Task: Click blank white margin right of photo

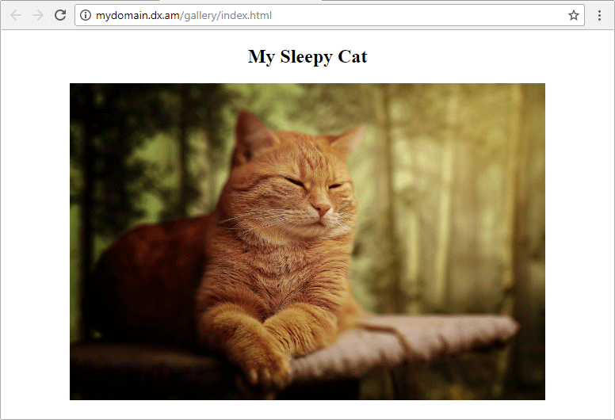Action: [x=579, y=238]
